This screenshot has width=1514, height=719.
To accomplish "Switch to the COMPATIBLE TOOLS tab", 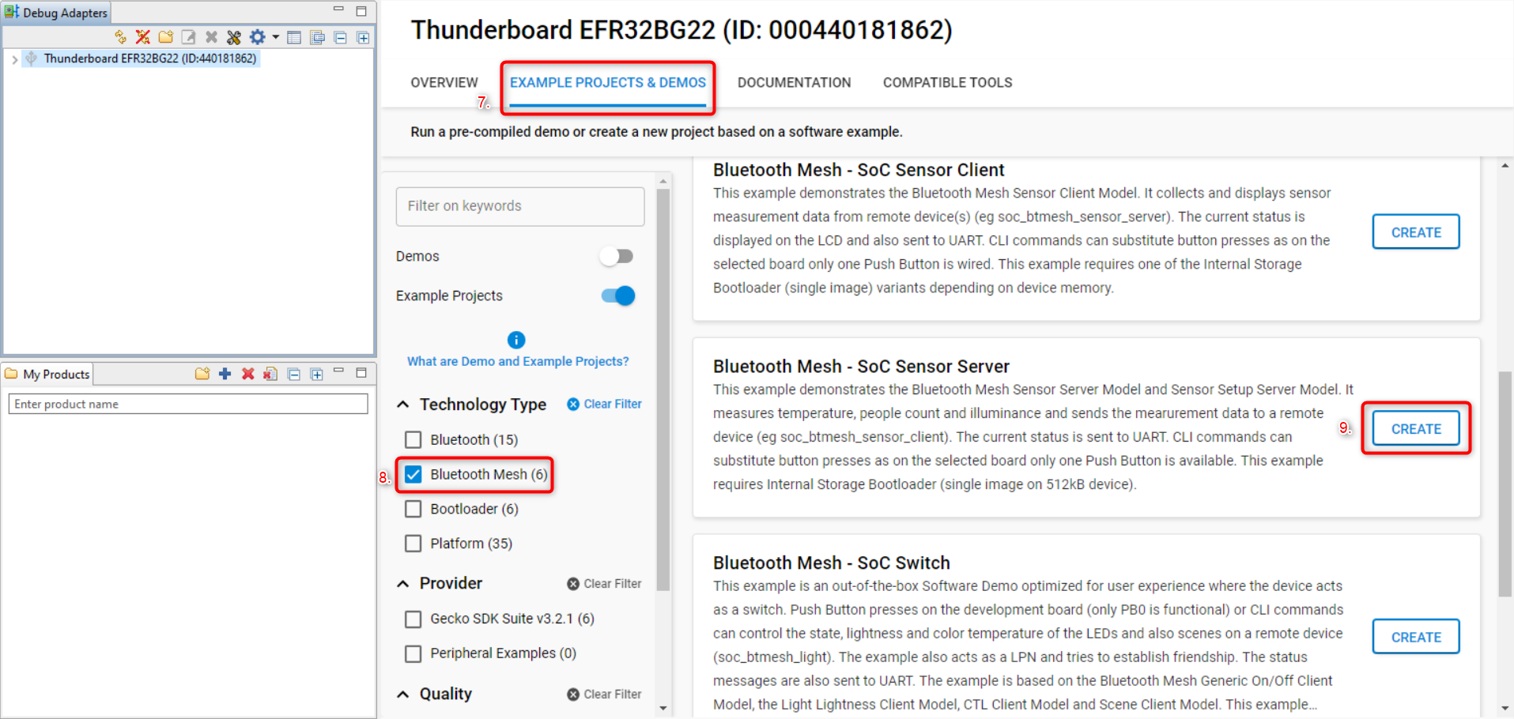I will coord(948,82).
